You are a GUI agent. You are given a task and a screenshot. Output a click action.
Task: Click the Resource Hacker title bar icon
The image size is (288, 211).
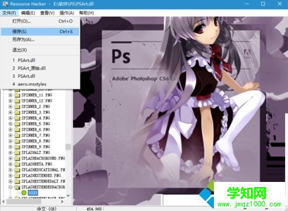[x=5, y=3]
